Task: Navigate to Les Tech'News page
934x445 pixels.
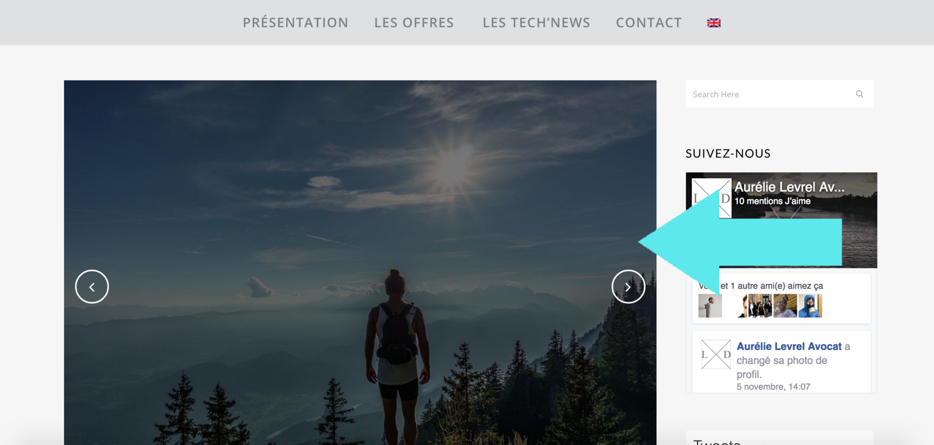Action: 536,23
